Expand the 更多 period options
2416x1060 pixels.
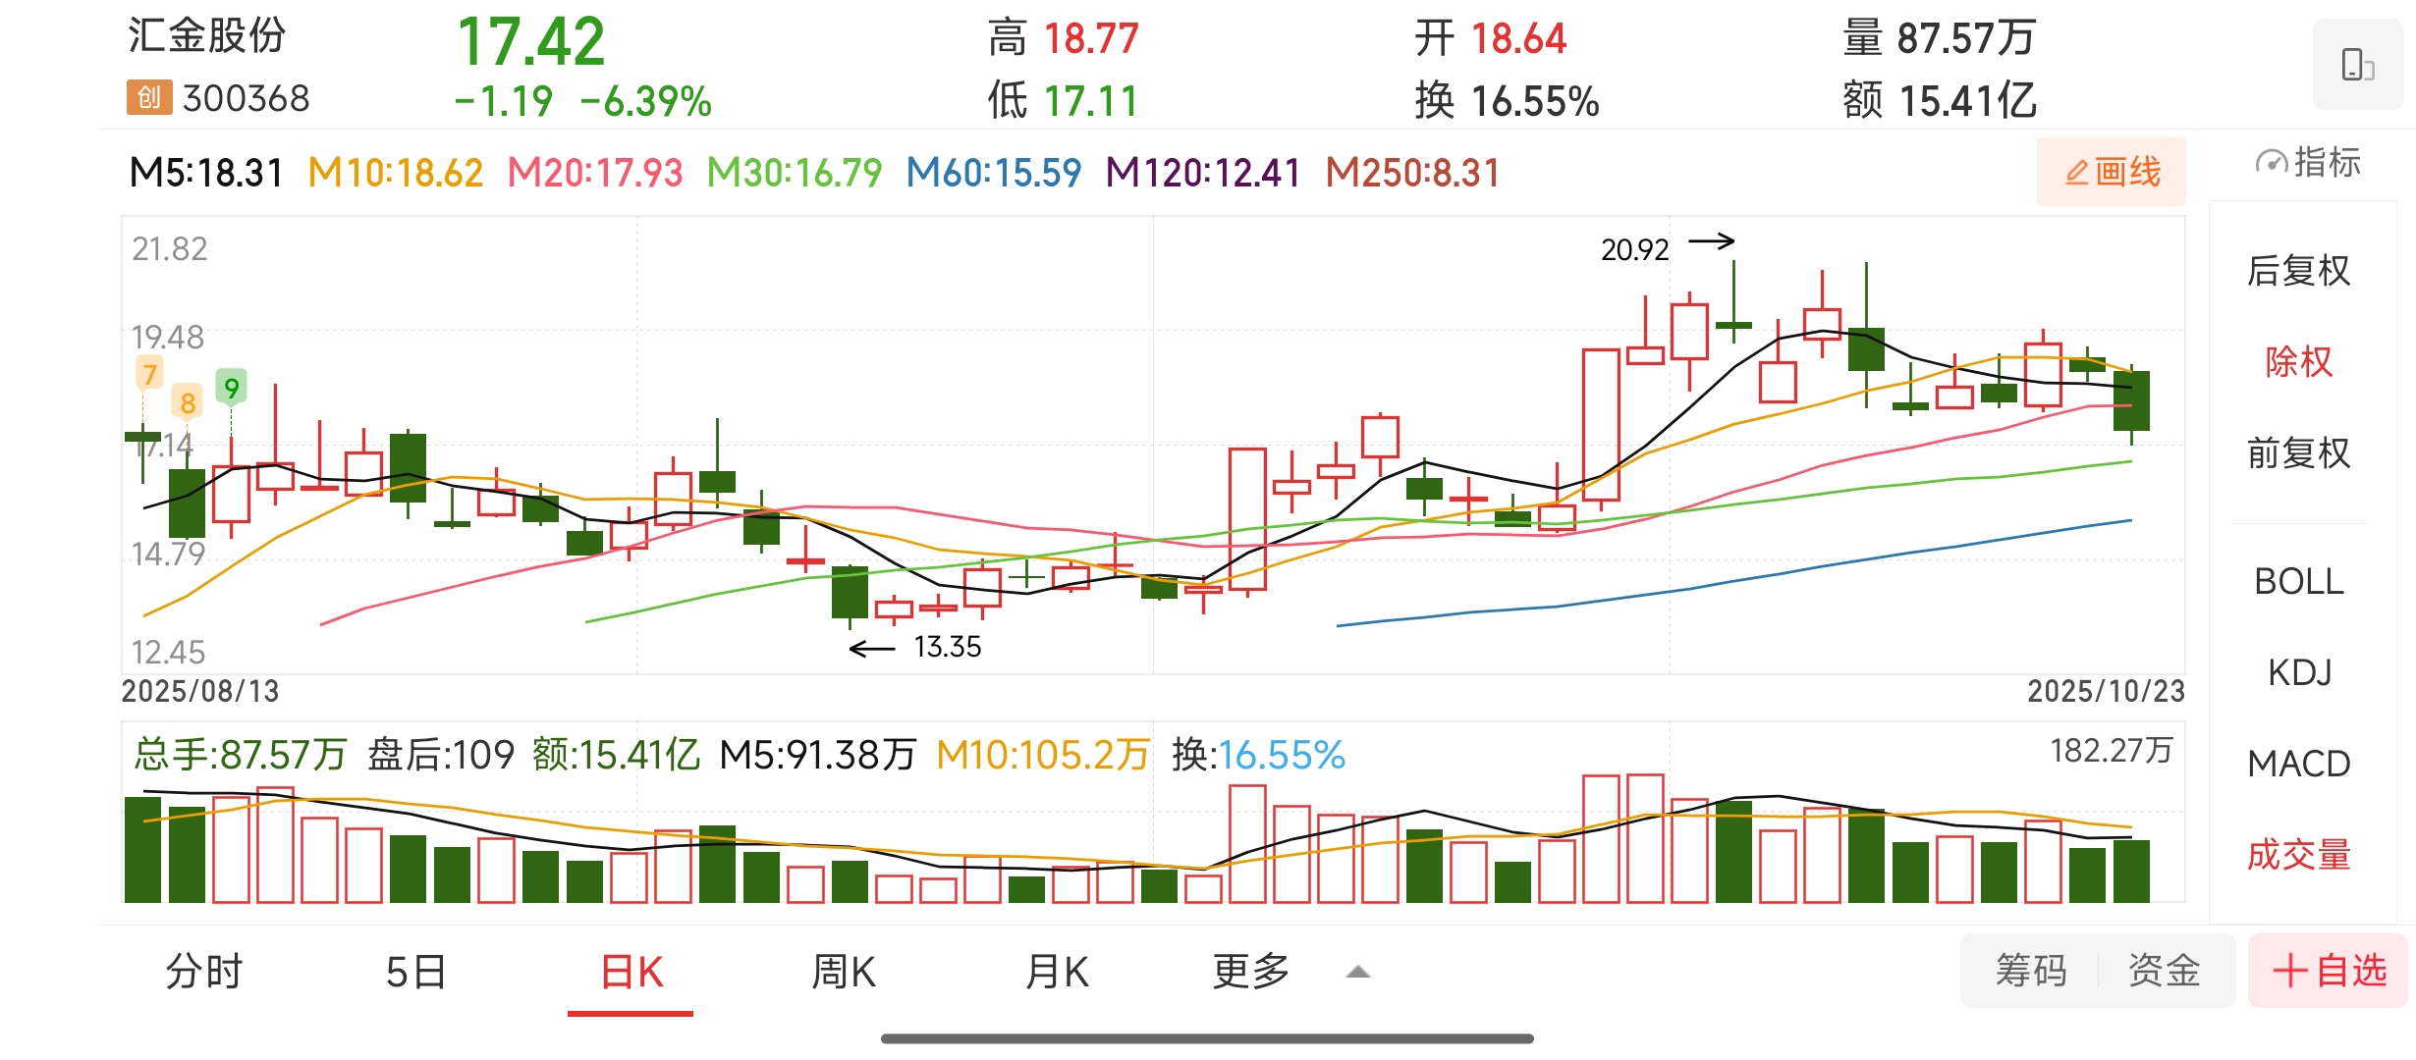pyautogui.click(x=1250, y=972)
